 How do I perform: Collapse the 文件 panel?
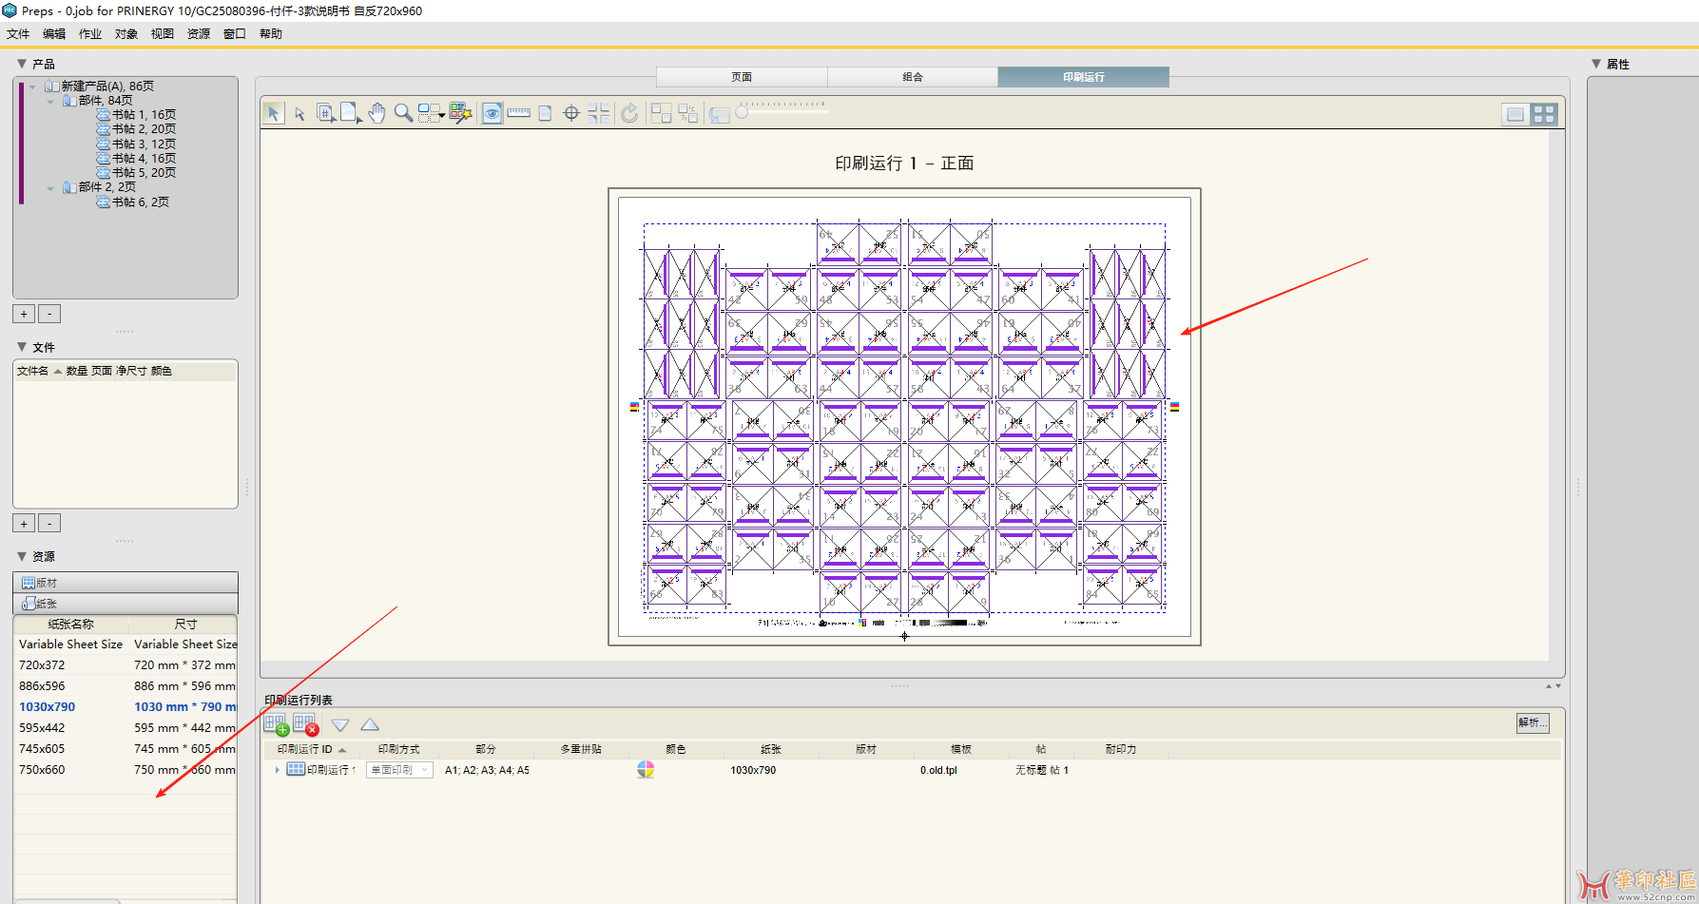(22, 347)
